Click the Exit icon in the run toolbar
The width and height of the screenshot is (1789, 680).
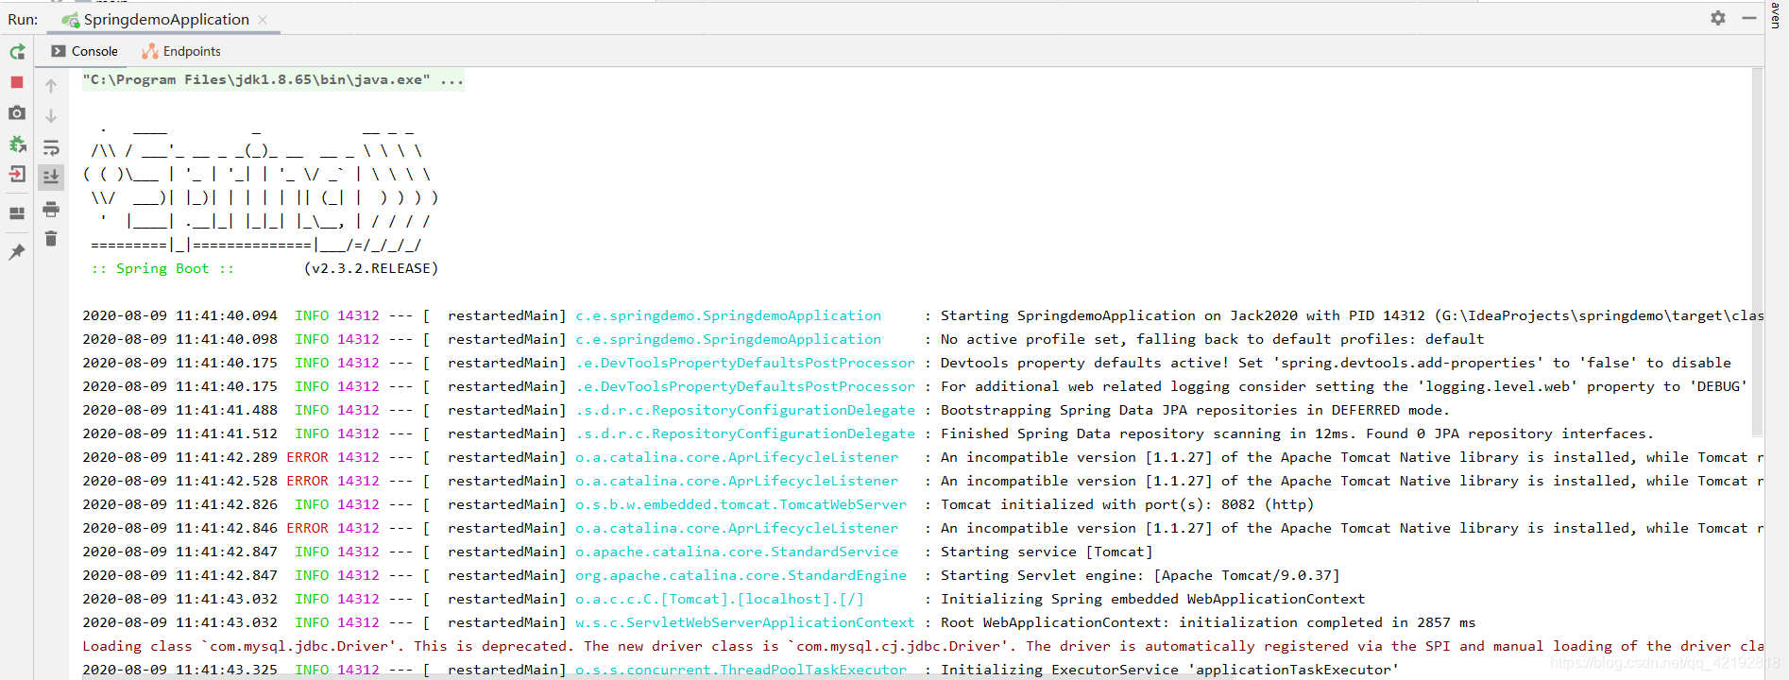(17, 174)
